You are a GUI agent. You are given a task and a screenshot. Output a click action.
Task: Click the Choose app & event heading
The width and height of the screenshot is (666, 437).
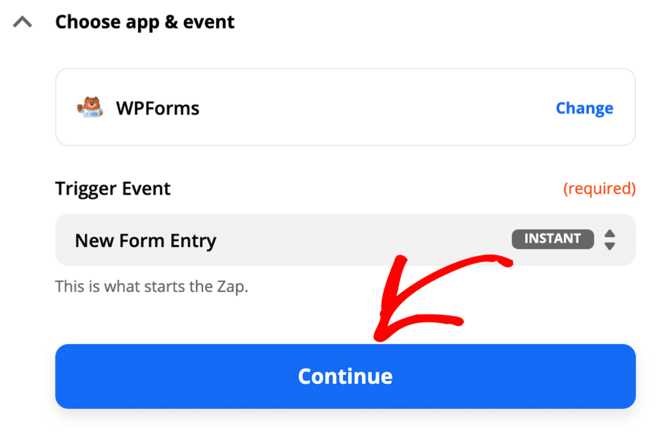coord(145,22)
